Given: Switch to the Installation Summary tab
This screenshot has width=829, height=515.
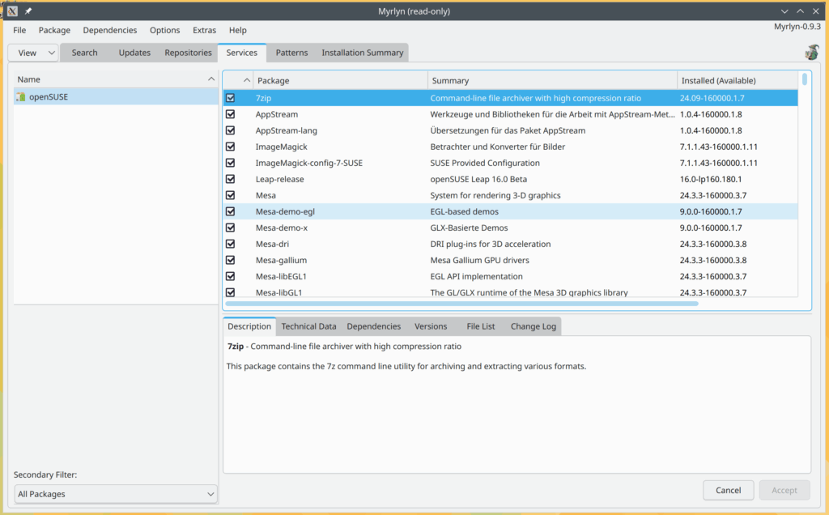Looking at the screenshot, I should click(362, 53).
